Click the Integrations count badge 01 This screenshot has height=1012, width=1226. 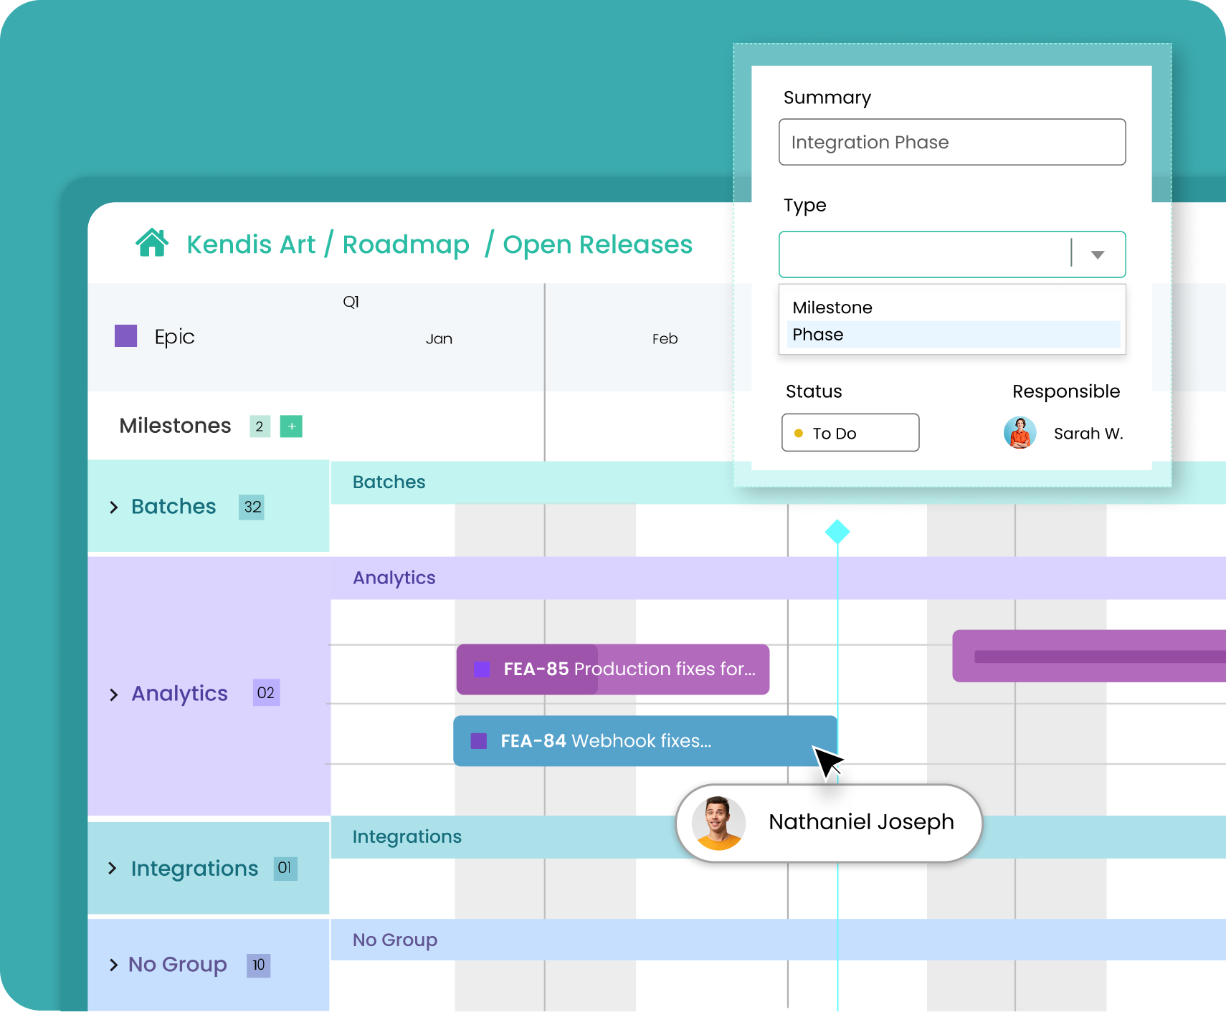tap(285, 869)
